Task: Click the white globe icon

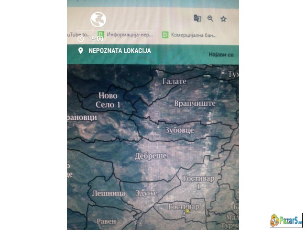Action: coord(98,20)
